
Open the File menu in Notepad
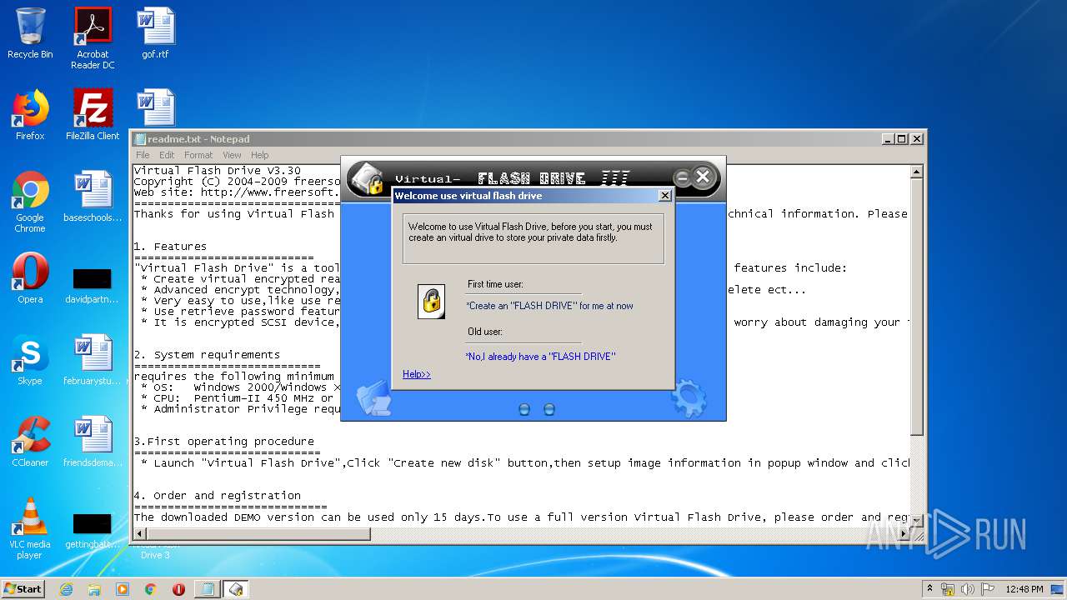point(143,155)
